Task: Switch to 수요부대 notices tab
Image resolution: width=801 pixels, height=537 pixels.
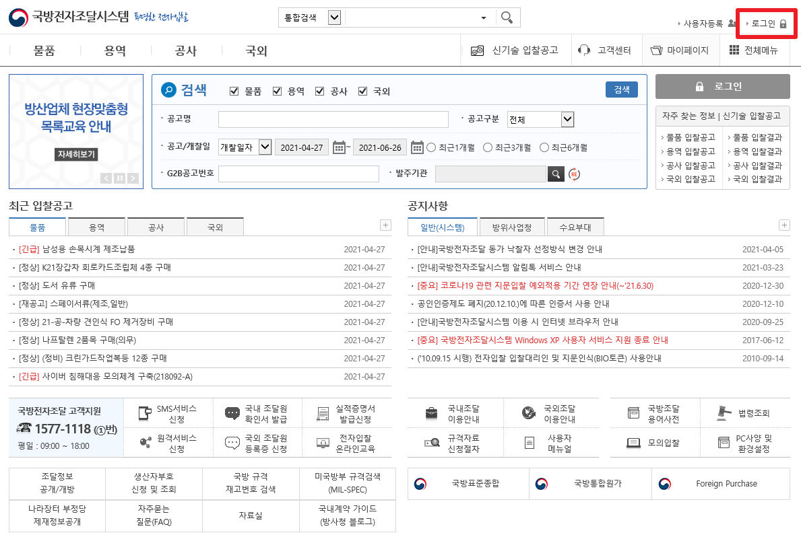Action: [575, 227]
